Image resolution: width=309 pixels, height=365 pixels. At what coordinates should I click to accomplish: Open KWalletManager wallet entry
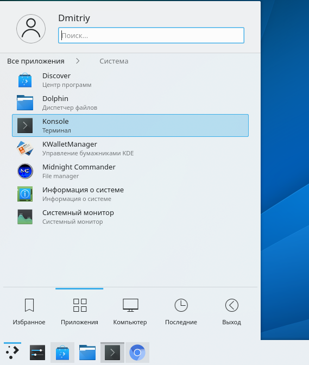[x=130, y=148]
